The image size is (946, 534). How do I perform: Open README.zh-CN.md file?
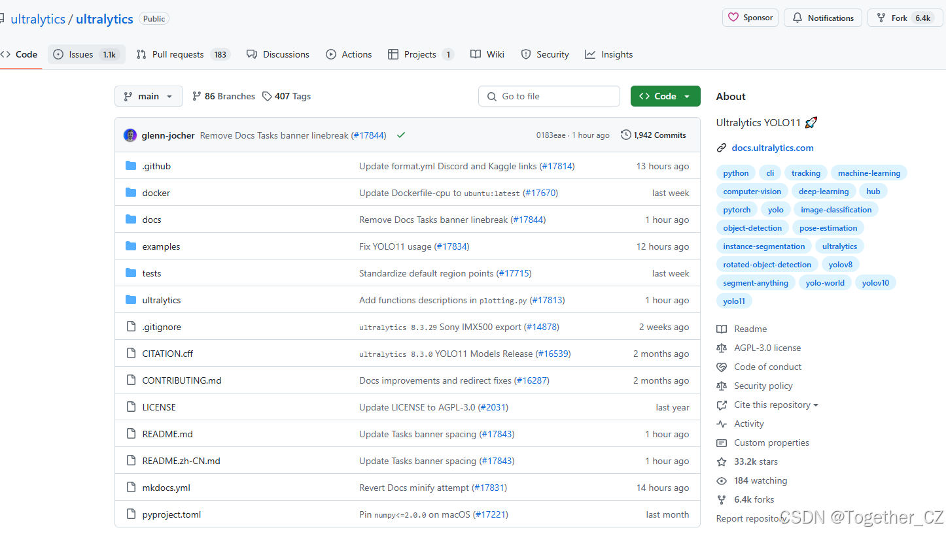[181, 461]
